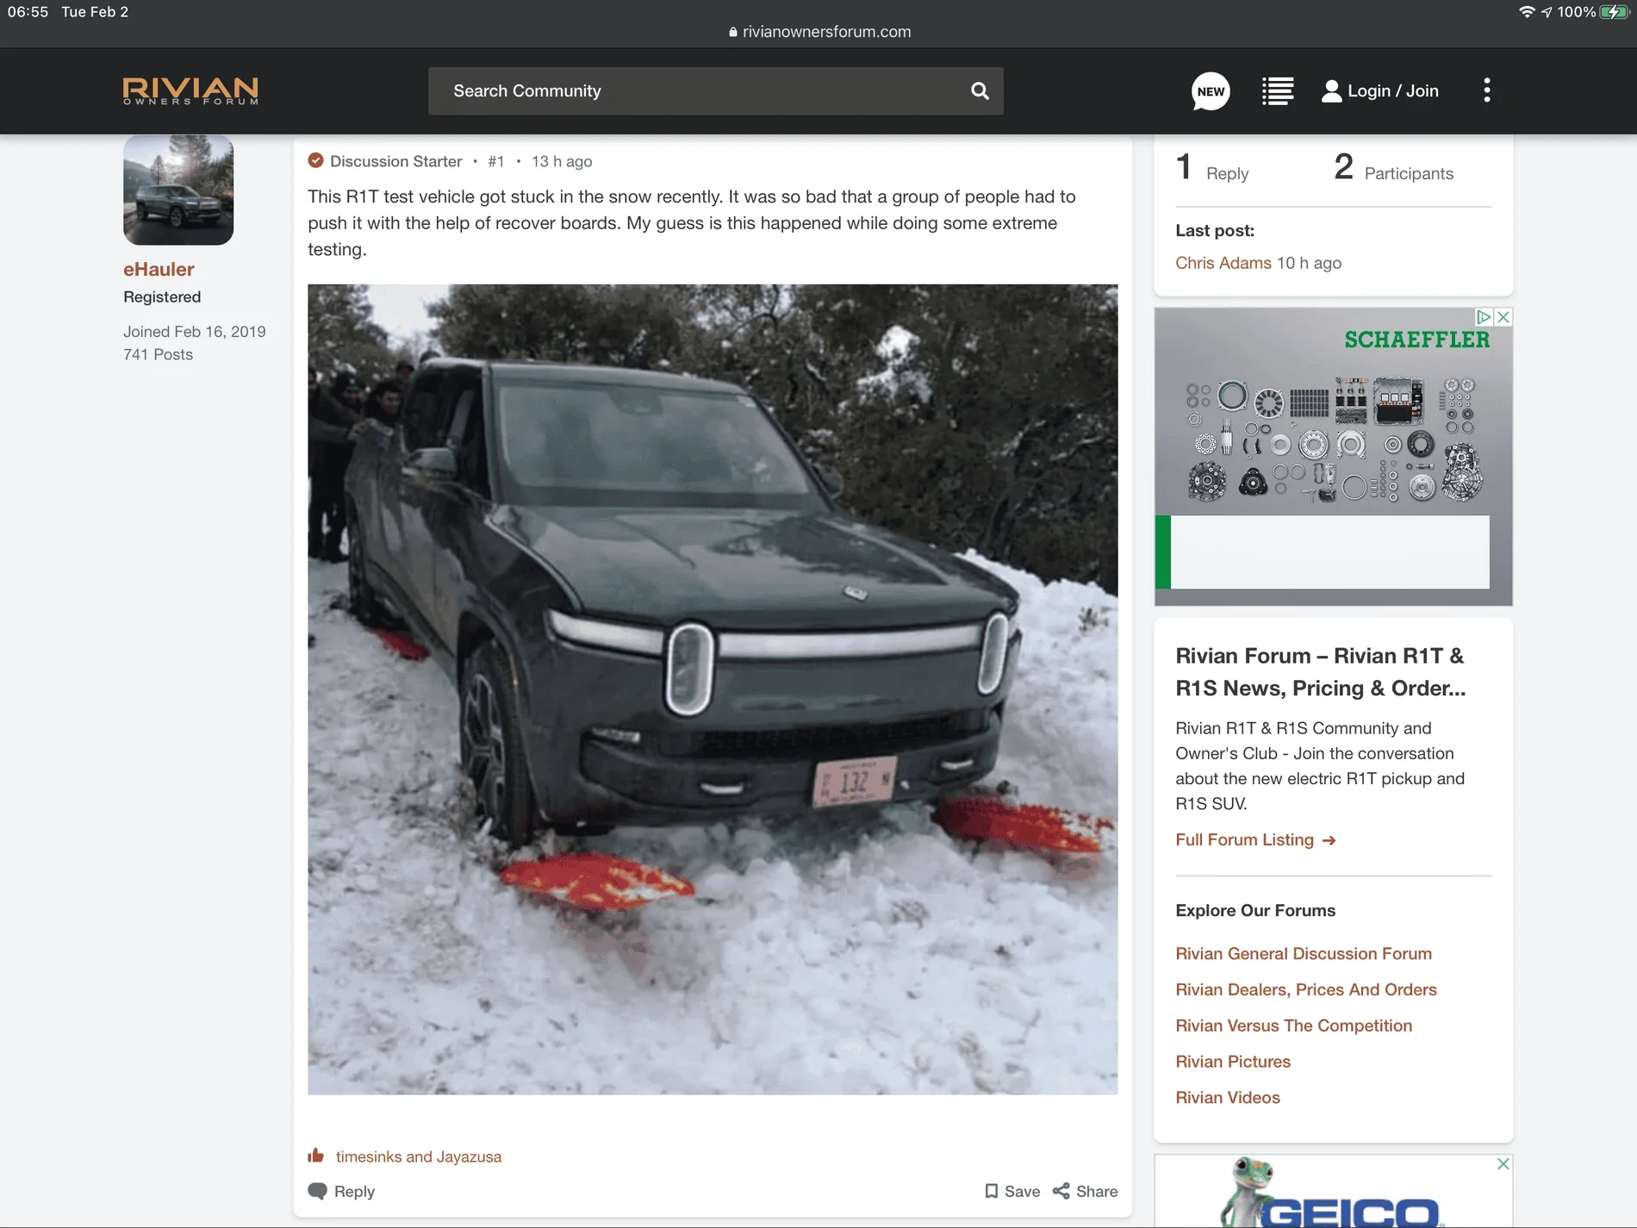
Task: Click the 'Last post:' label
Action: click(1215, 230)
